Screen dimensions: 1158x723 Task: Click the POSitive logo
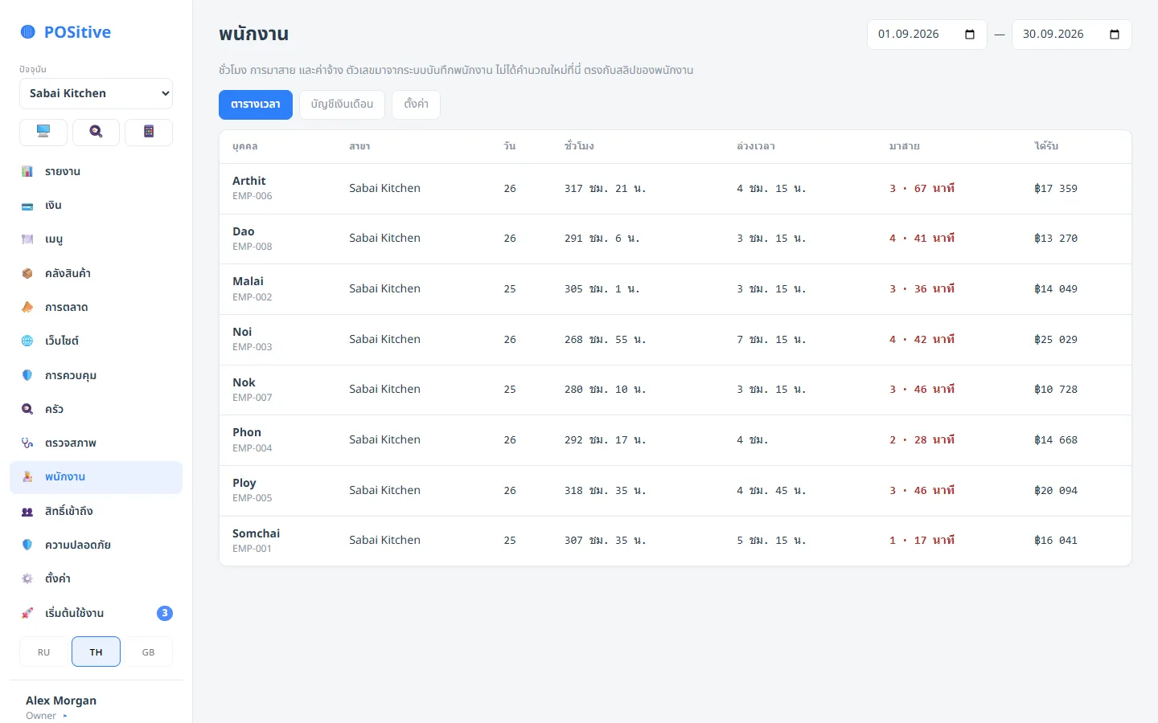[66, 32]
